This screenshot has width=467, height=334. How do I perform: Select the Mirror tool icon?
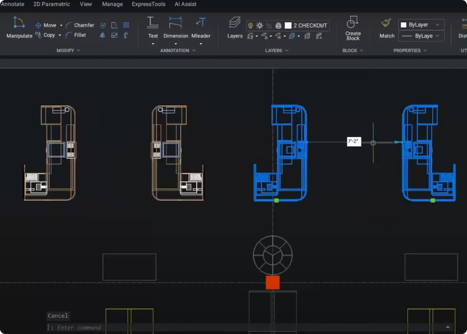[103, 36]
